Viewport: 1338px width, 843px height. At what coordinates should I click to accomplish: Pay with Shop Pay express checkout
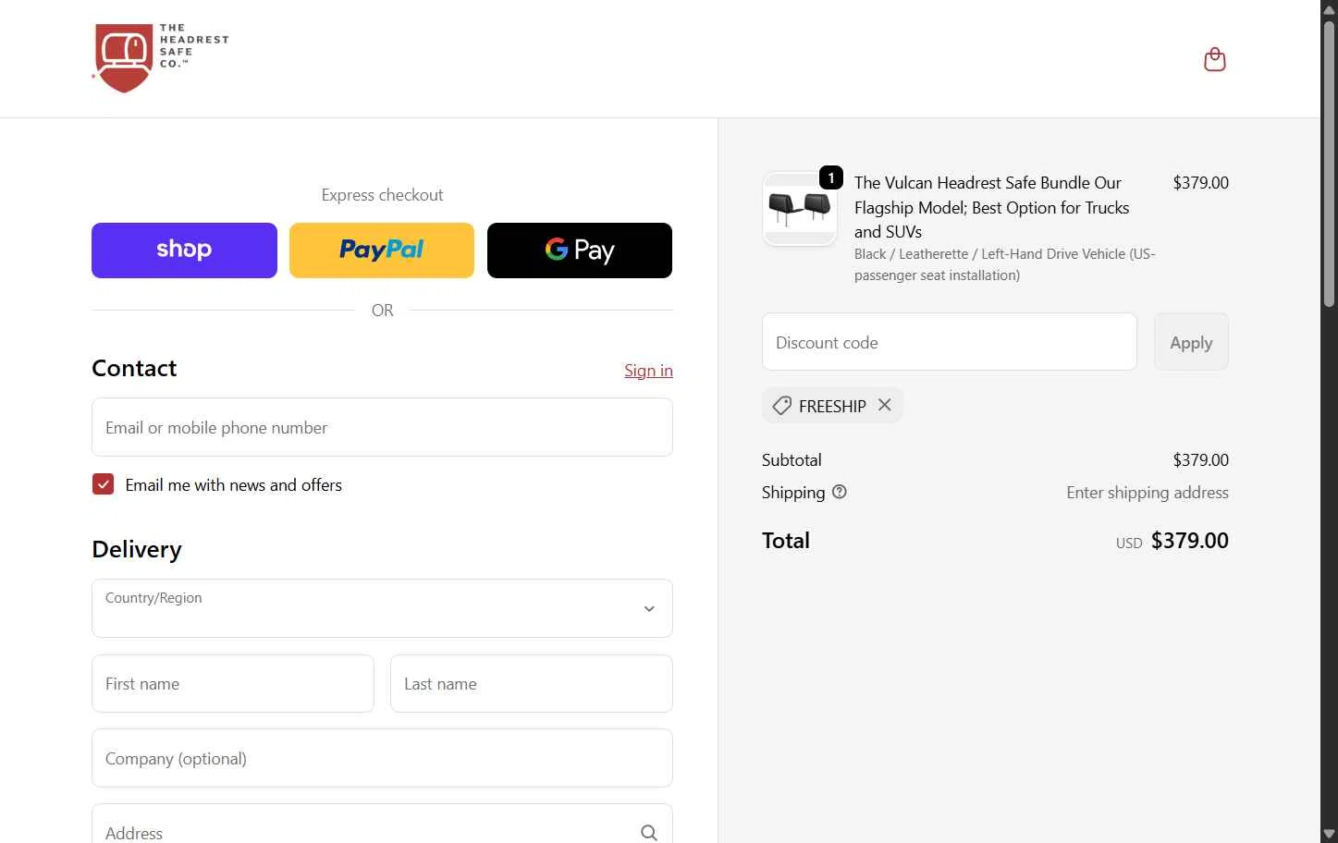[x=184, y=250]
